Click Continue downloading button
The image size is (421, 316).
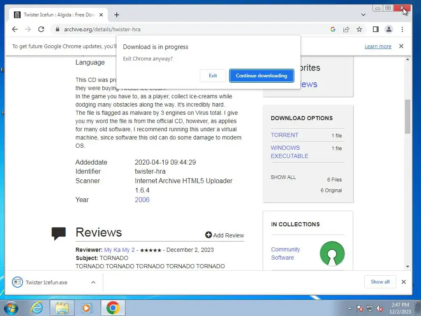[261, 76]
